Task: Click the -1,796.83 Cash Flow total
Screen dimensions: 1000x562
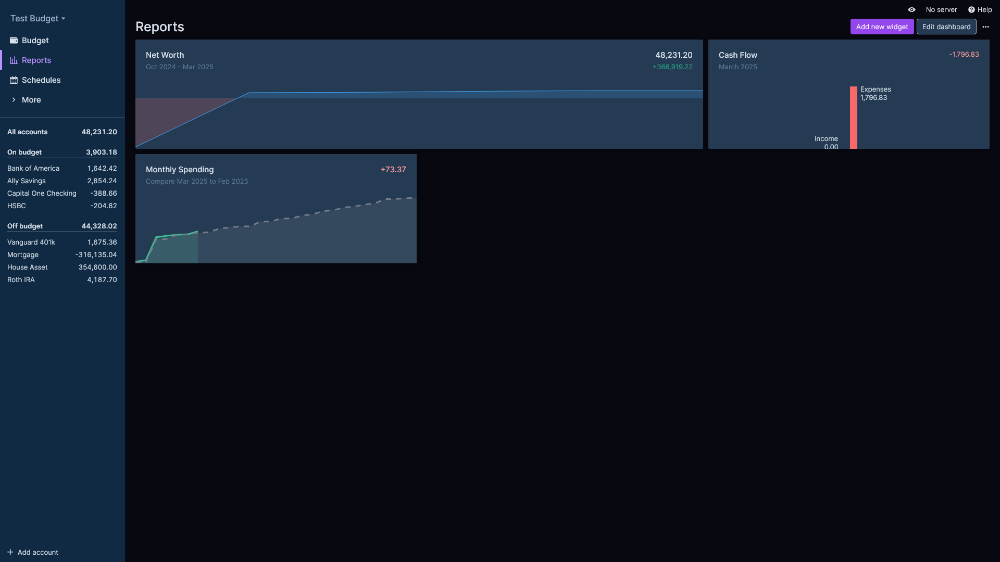Action: [964, 55]
